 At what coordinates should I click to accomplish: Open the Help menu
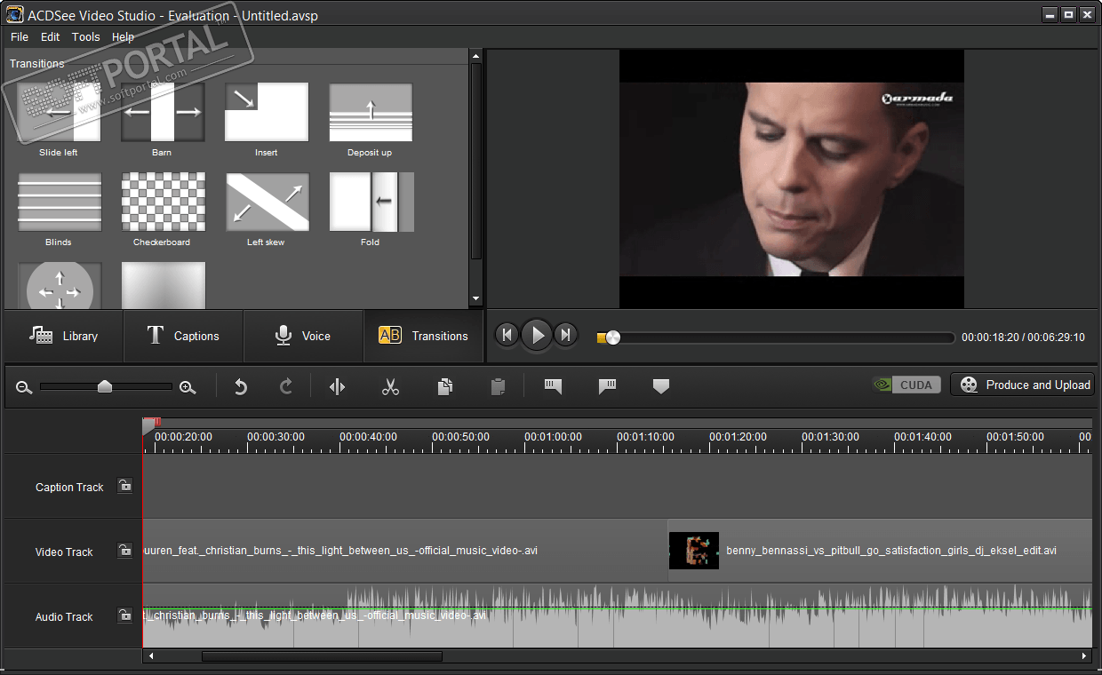point(124,36)
